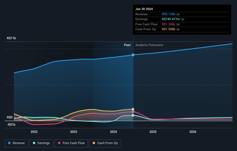Click the R$9.138b revenue value in tooltip
The height and width of the screenshot is (151, 237).
[x=169, y=14]
